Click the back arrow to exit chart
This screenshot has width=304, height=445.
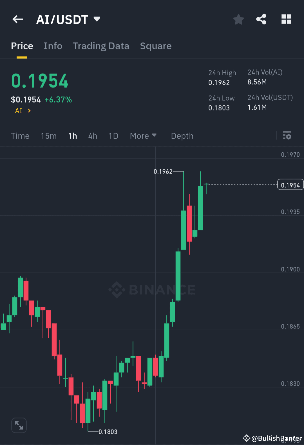point(17,19)
